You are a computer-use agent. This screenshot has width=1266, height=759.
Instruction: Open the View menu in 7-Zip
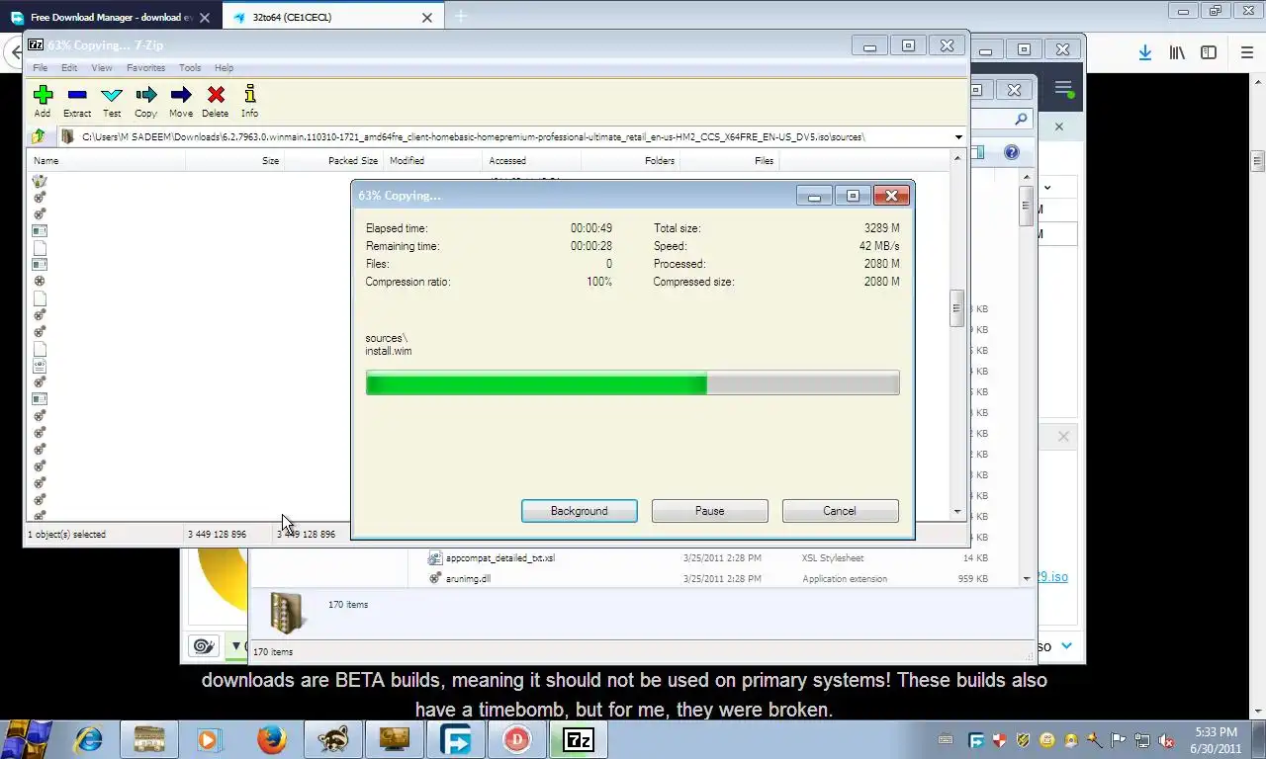102,68
